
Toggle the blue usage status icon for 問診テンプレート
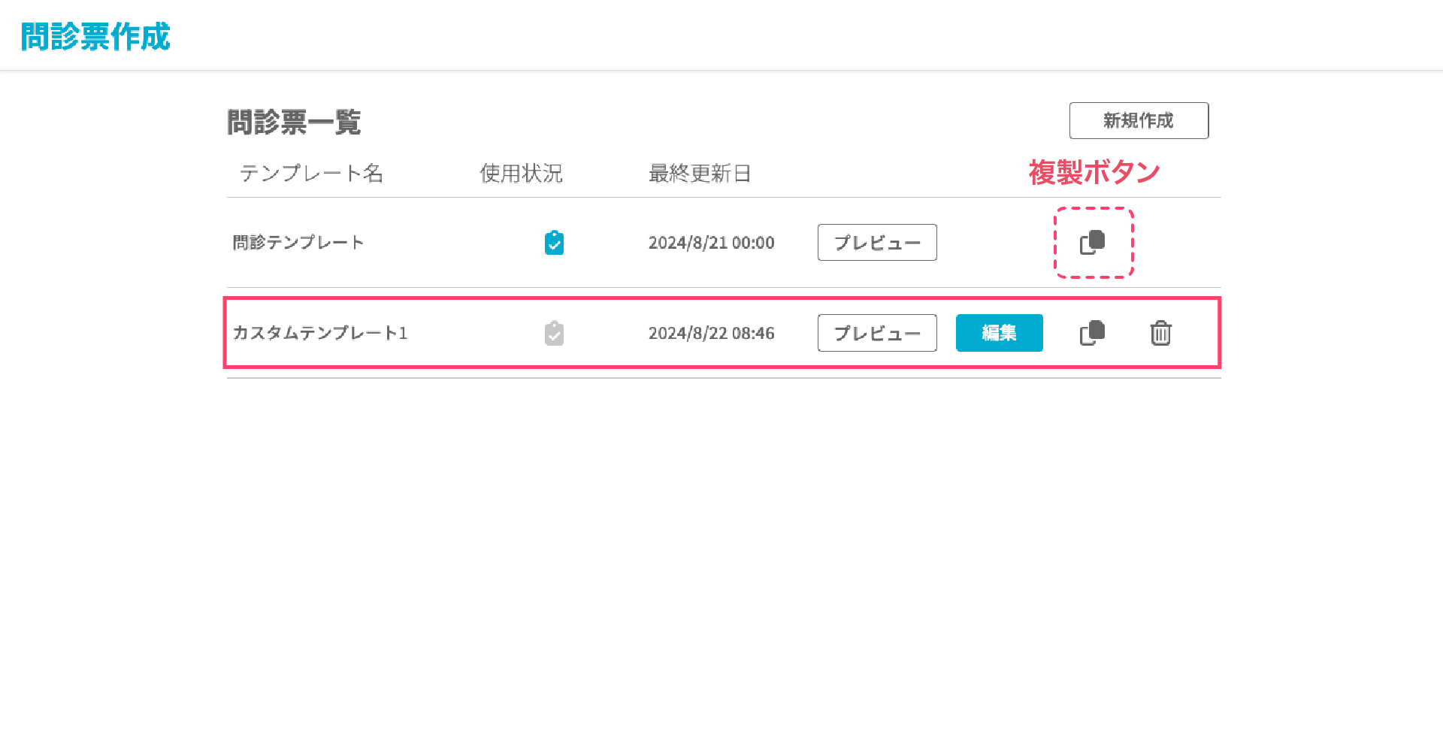coord(554,243)
